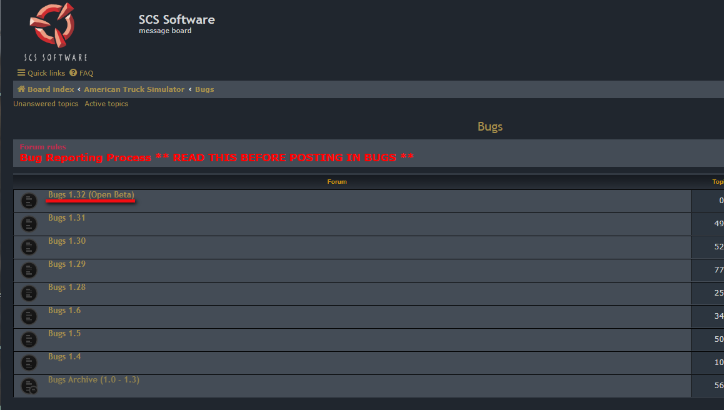View Active topics
Viewport: 724px width, 410px height.
pyautogui.click(x=106, y=104)
